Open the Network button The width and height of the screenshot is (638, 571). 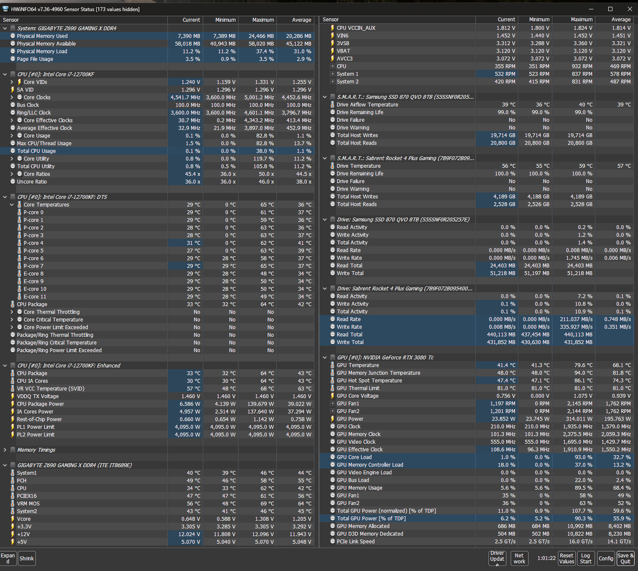point(520,559)
